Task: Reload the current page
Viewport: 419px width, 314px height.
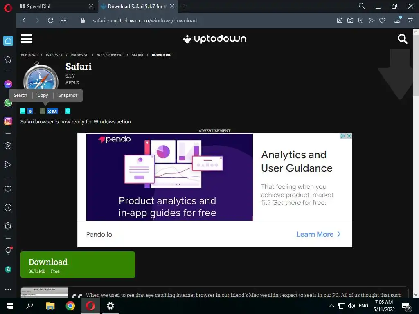Action: (50, 20)
